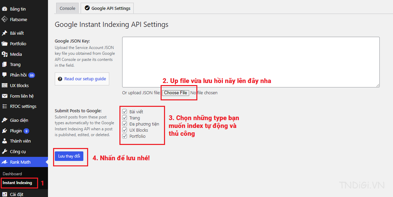
Task: Toggle the Trang post type checkbox
Action: 125,117
